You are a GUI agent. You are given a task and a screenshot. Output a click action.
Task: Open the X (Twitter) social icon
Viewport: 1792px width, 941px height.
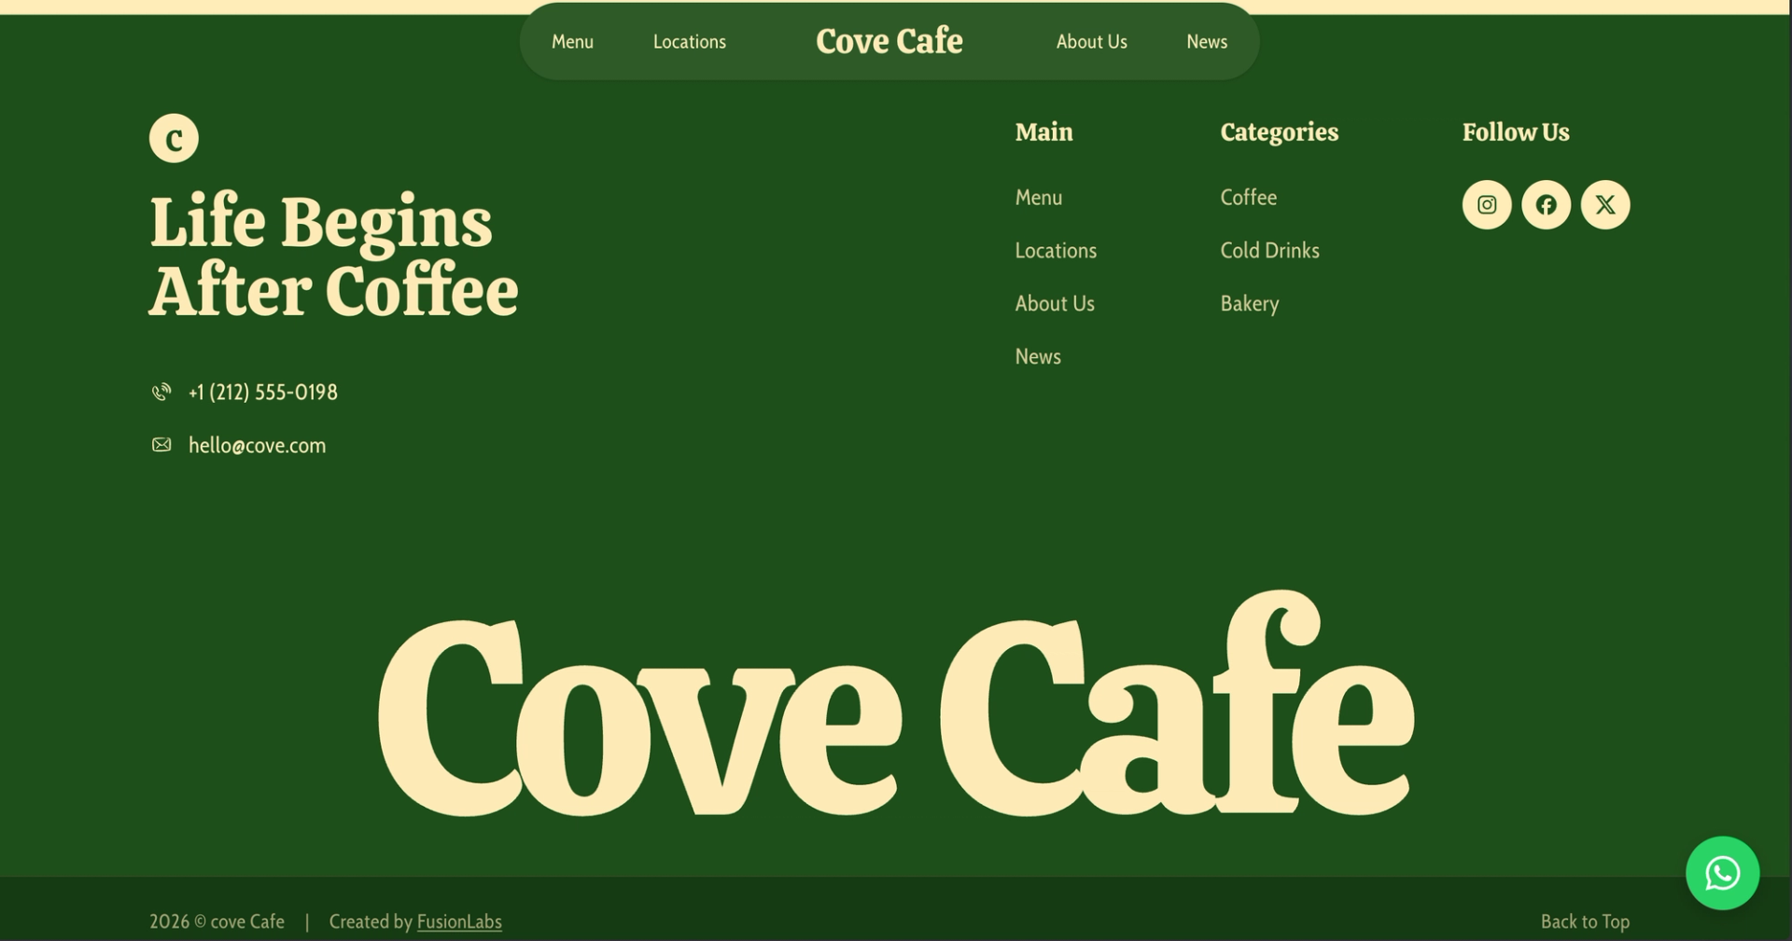pos(1605,204)
